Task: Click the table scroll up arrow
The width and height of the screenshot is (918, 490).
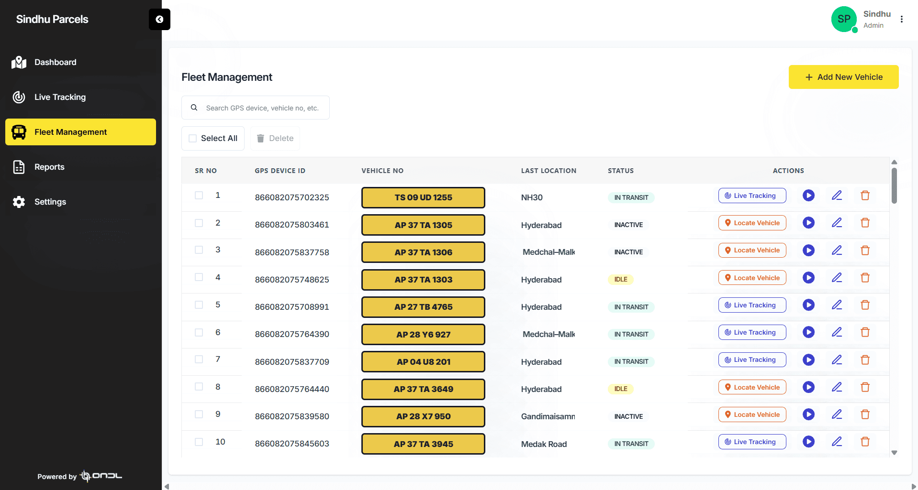Action: pos(894,162)
